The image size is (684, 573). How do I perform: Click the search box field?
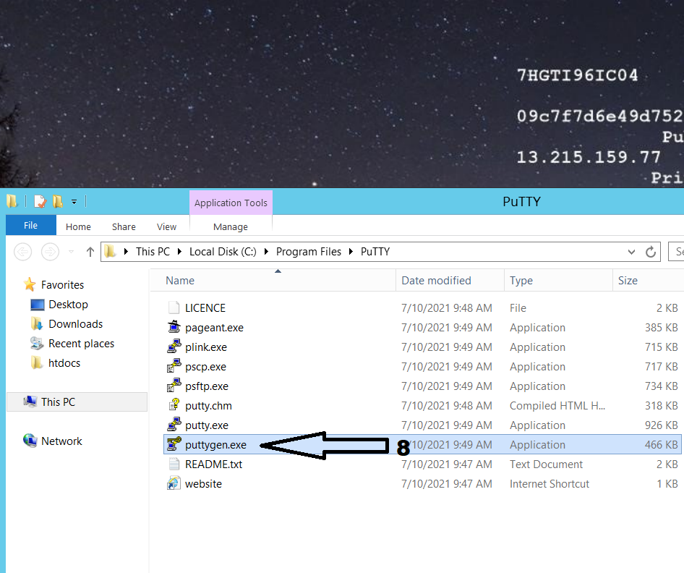point(676,252)
